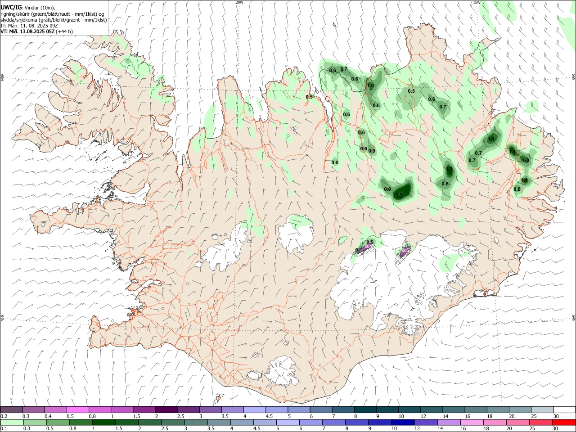
Task: Click the upper legend swatch between 8 and 9
Action: coord(365,409)
